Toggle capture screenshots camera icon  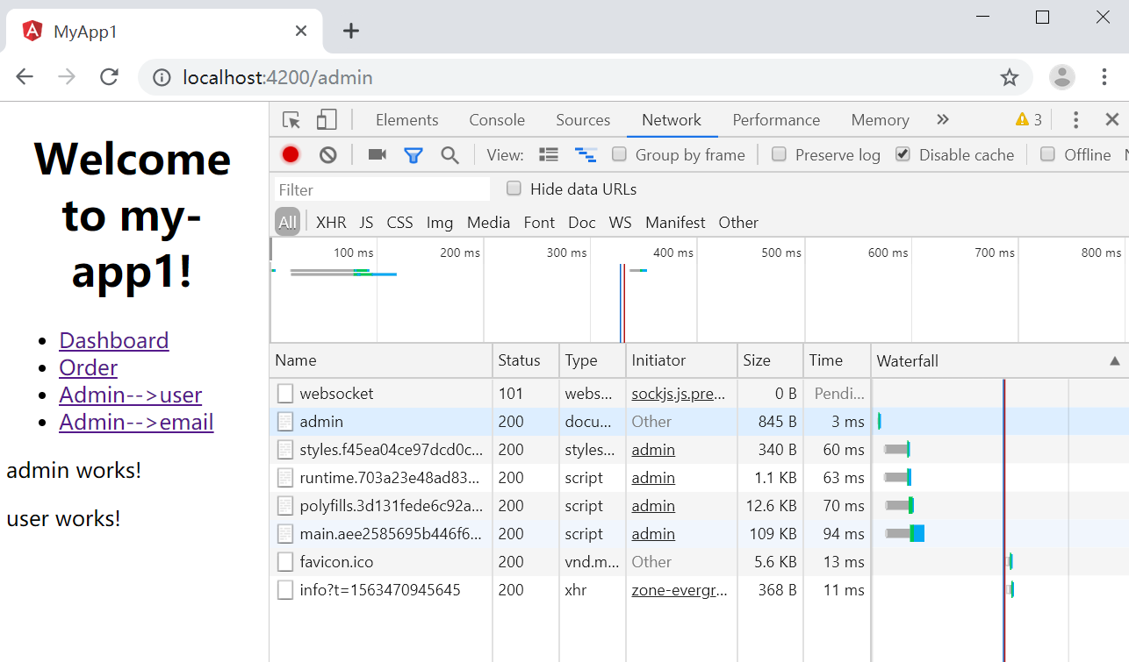click(x=378, y=155)
